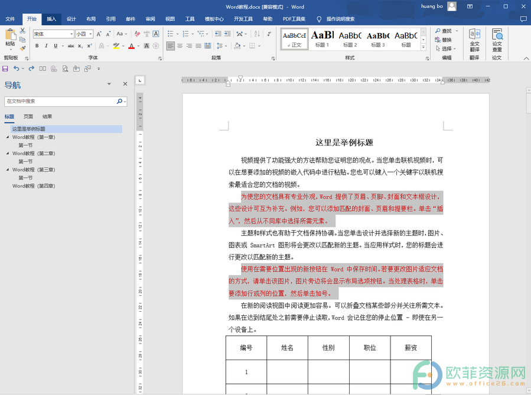Click the enclosed character icon
Image resolution: width=531 pixels, height=395 pixels.
[156, 45]
